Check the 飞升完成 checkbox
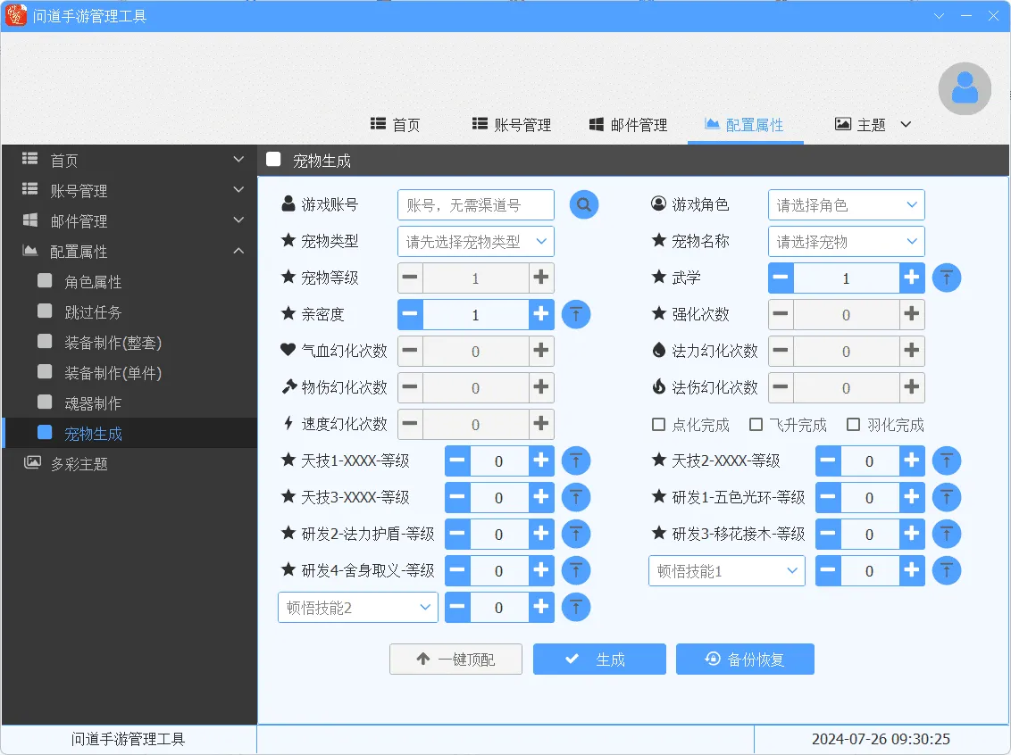Viewport: 1011px width, 755px height. [756, 425]
